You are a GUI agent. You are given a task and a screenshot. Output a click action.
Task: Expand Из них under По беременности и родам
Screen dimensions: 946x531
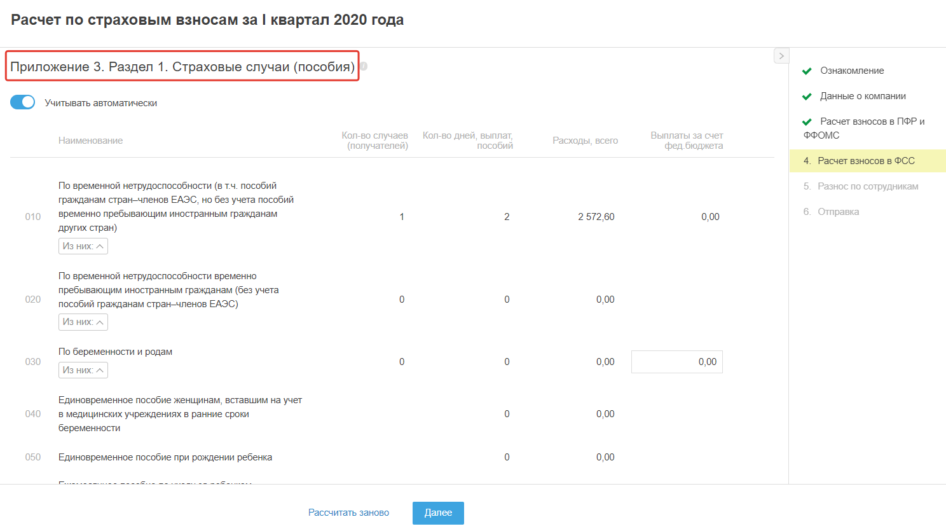click(x=83, y=370)
